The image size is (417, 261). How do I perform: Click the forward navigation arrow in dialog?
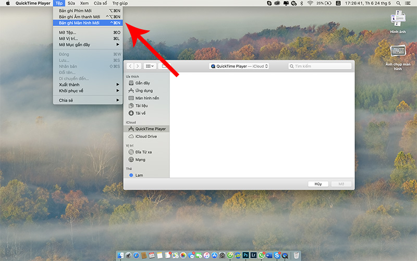(x=138, y=66)
